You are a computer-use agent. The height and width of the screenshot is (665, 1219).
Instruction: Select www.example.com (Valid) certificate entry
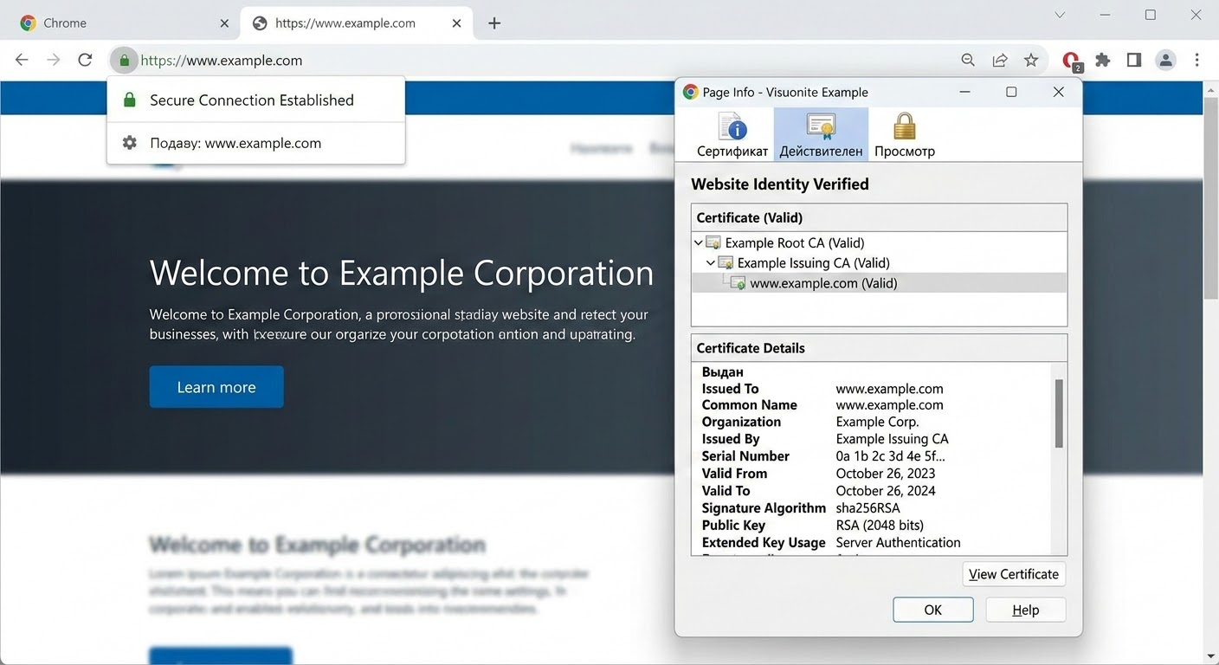coord(822,283)
